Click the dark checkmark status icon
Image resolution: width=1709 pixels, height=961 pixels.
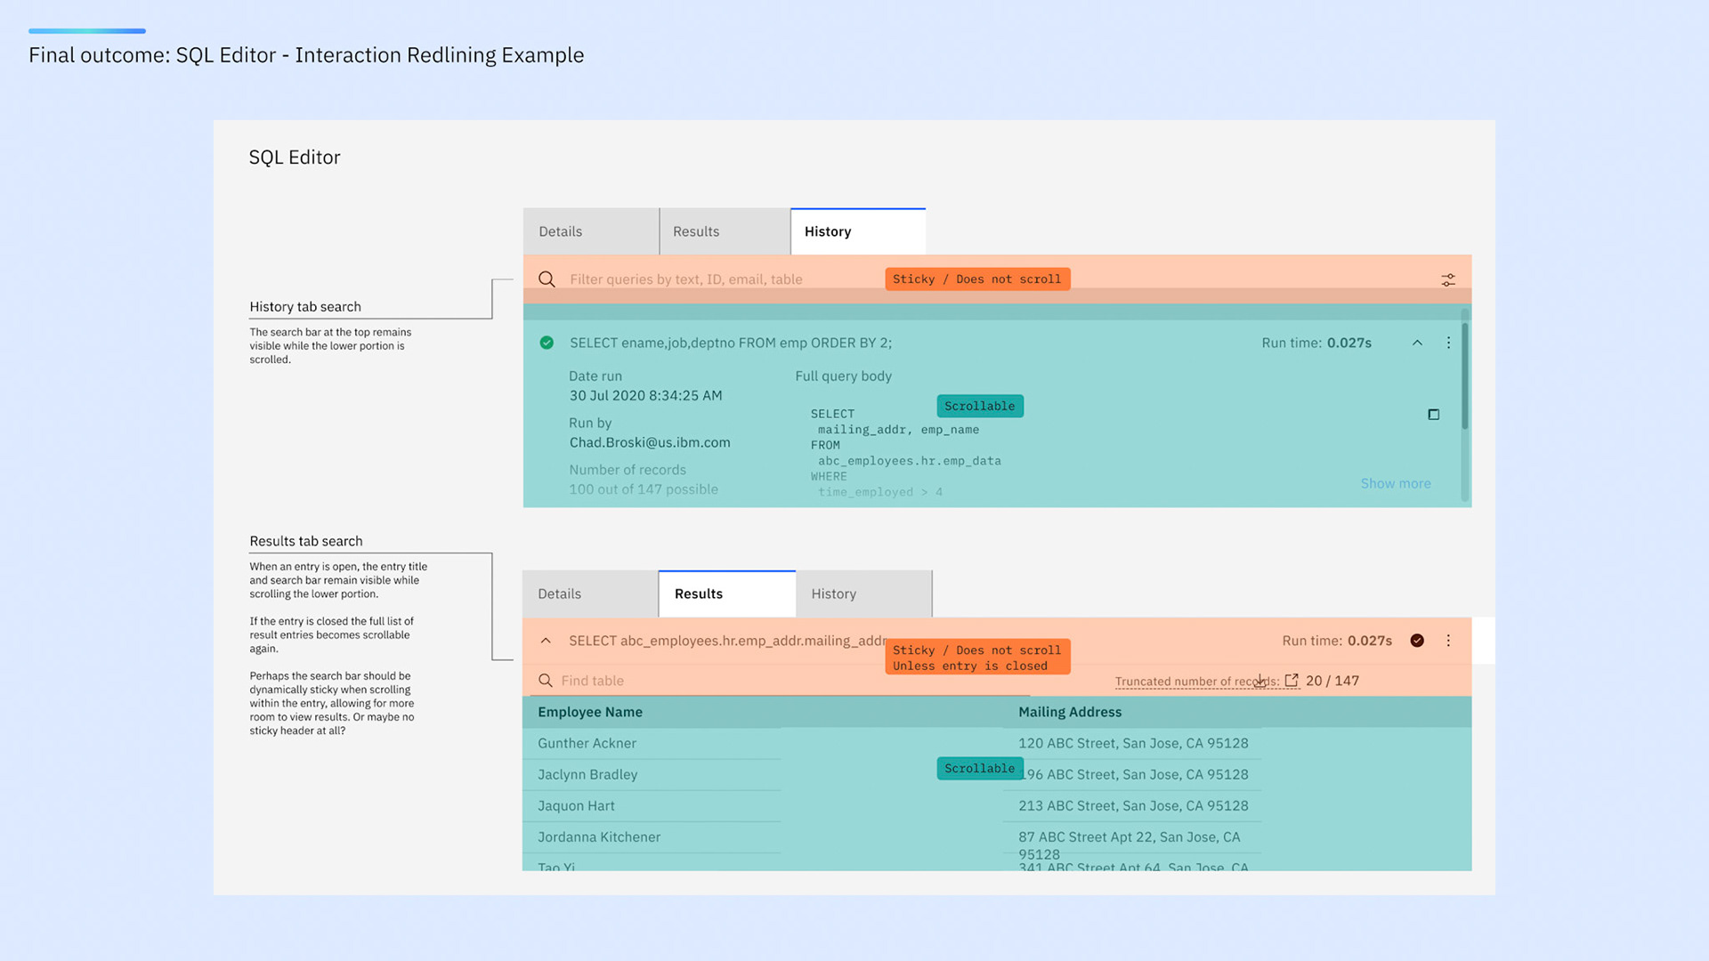(x=1417, y=641)
